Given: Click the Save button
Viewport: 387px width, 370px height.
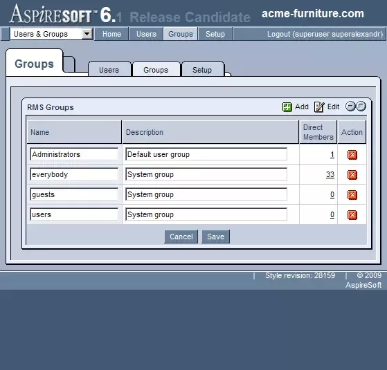Looking at the screenshot, I should 216,237.
